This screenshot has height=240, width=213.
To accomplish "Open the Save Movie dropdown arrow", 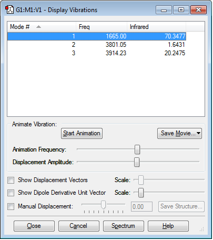I will 198,133.
